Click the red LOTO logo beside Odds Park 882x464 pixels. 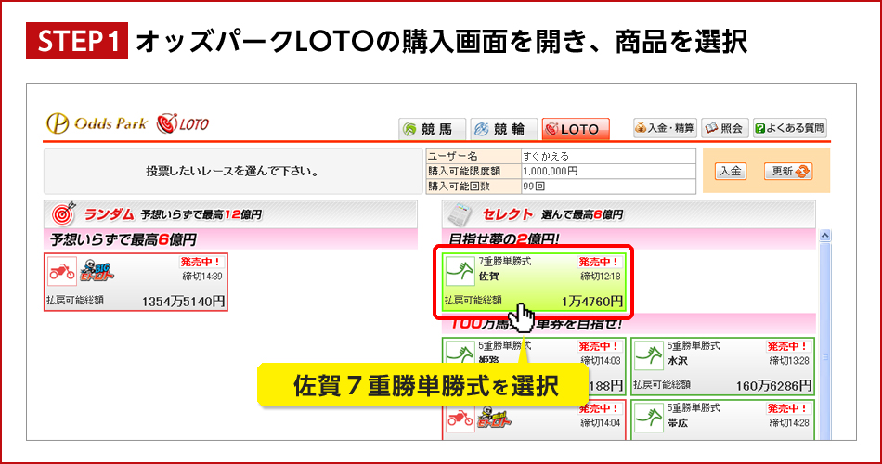(x=183, y=123)
